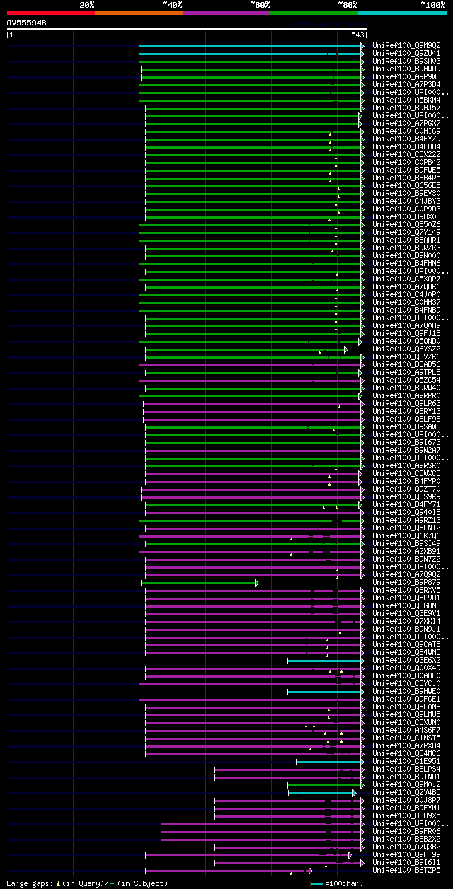This screenshot has width=453, height=889.
Task: Click the UniRef100_B9FWE5 label
Action: [406, 170]
